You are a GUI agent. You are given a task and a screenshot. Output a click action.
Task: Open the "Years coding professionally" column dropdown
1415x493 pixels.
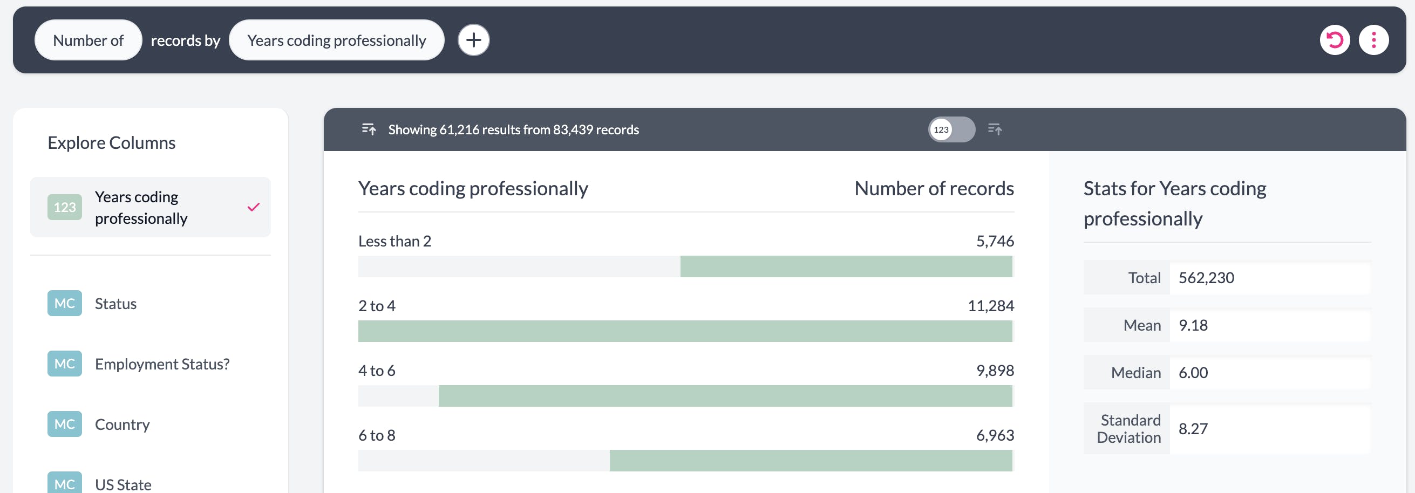coord(336,40)
